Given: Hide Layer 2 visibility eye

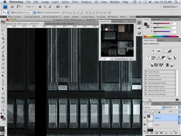Looking at the screenshot, I should click(x=145, y=117).
